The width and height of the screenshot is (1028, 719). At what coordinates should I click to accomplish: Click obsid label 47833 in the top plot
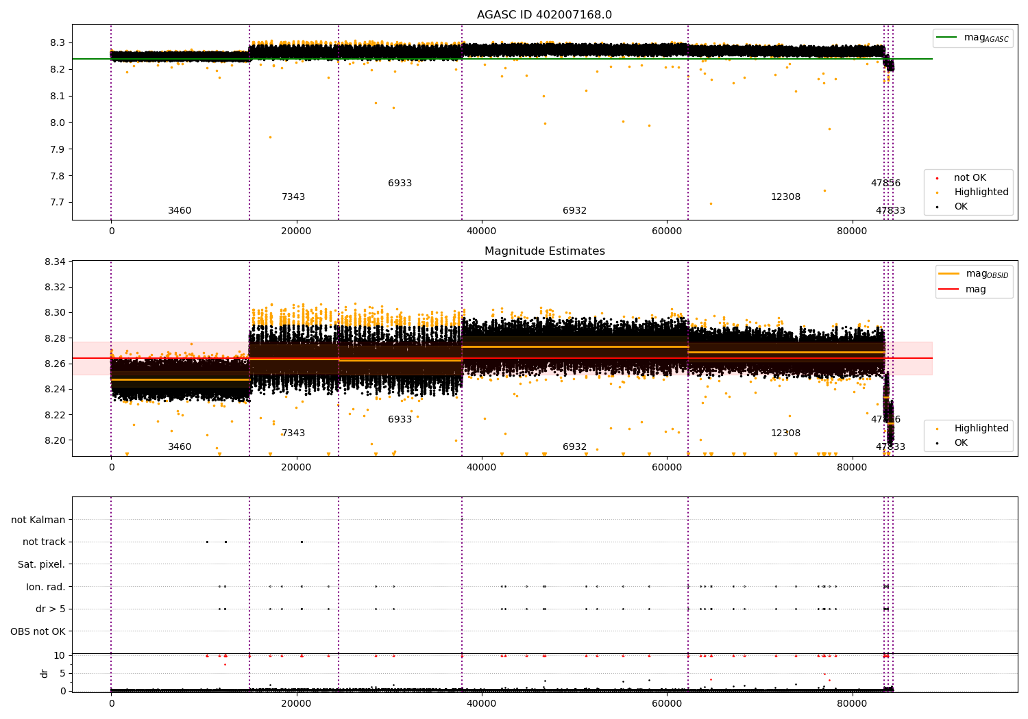tap(890, 211)
